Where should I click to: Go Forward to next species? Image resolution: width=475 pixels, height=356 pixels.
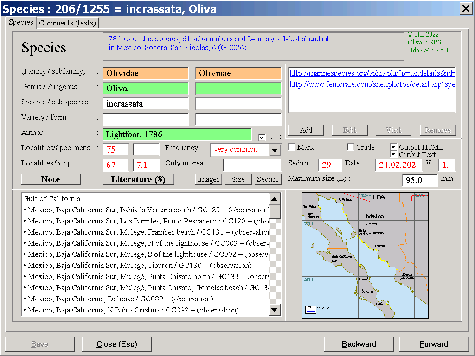tap(434, 344)
